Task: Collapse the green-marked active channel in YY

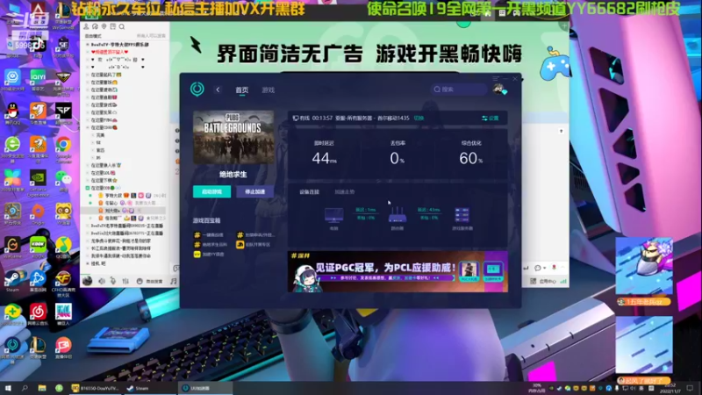Action: pos(88,188)
